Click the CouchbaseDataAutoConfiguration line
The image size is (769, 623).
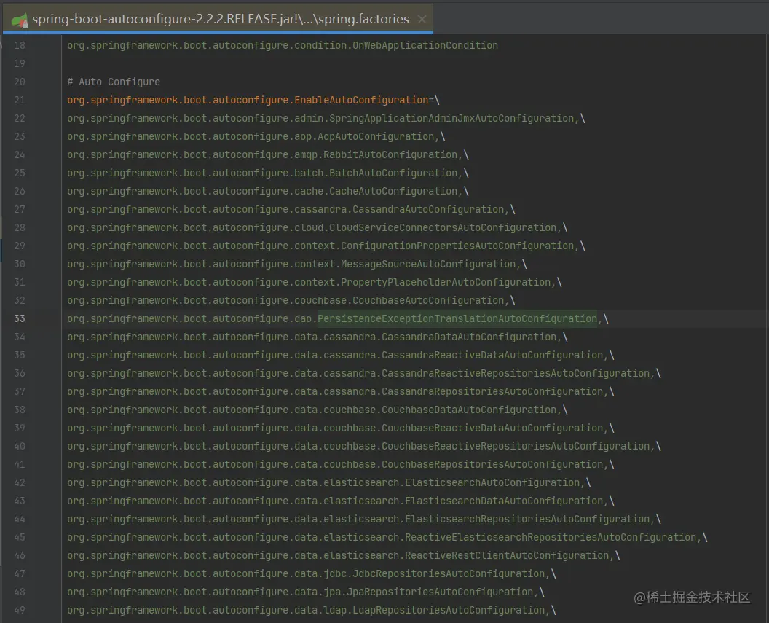click(x=318, y=410)
